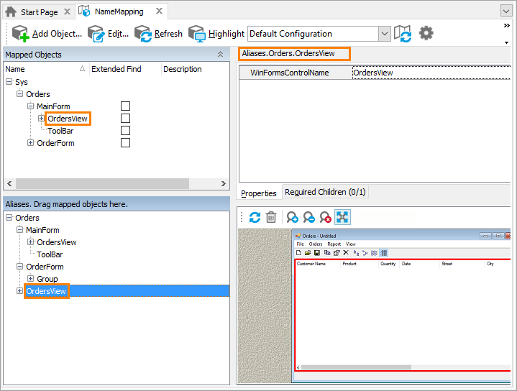Click the Edit toolbar button

[108, 34]
